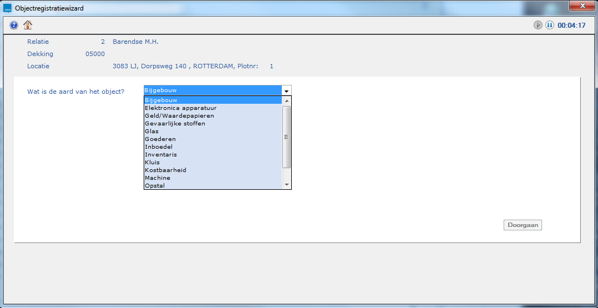
Task: Click the blue help question mark icon
Action: [14, 25]
